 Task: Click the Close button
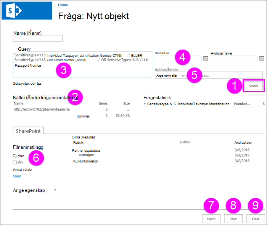256,219
